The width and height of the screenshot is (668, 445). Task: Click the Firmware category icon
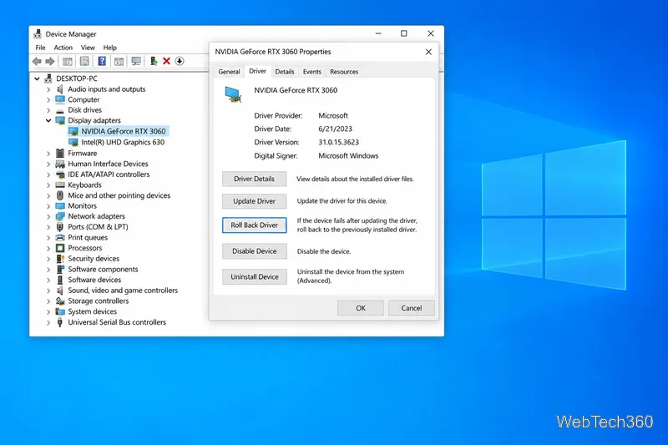(60, 154)
